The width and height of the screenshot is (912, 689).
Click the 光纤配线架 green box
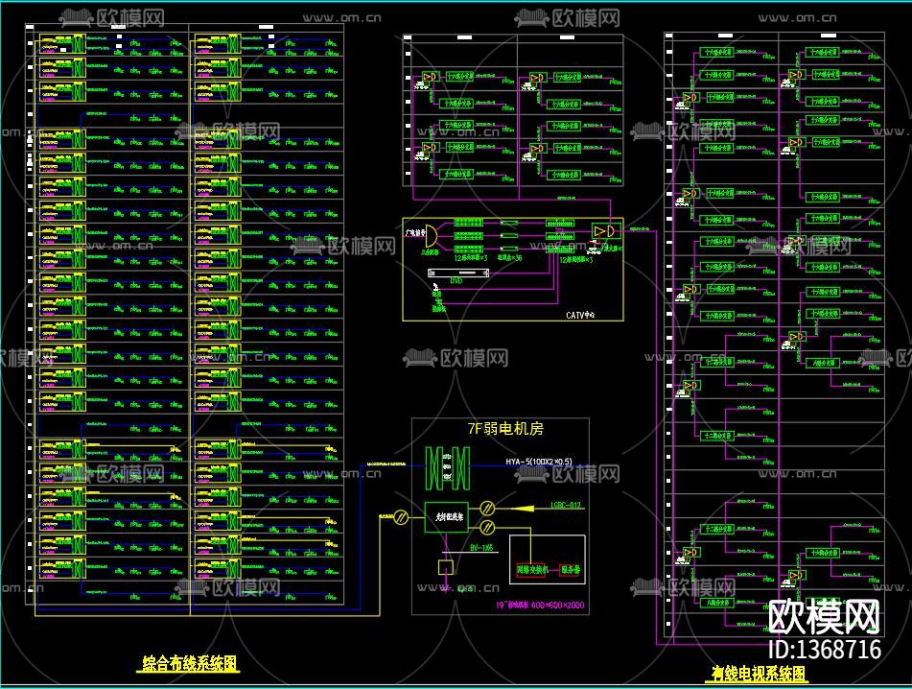click(446, 516)
